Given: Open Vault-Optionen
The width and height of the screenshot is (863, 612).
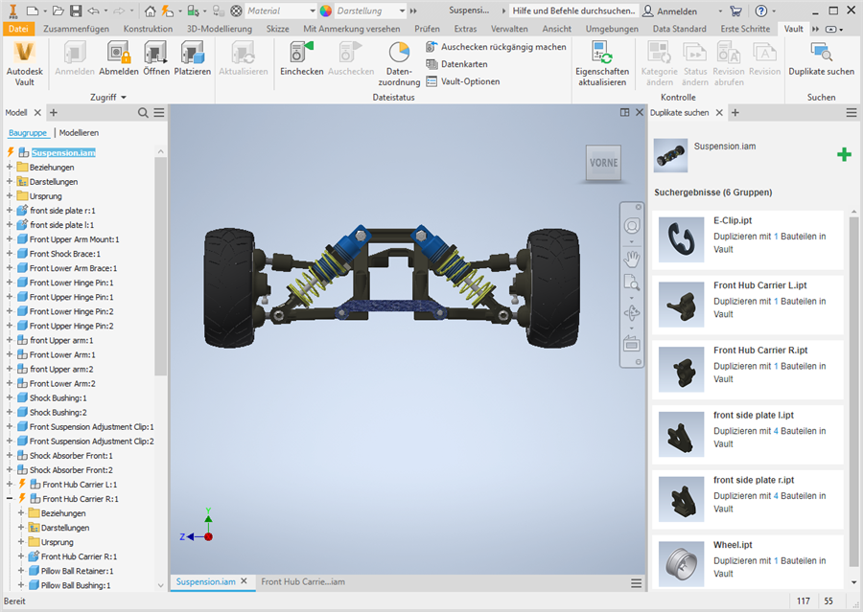Looking at the screenshot, I should click(x=463, y=81).
